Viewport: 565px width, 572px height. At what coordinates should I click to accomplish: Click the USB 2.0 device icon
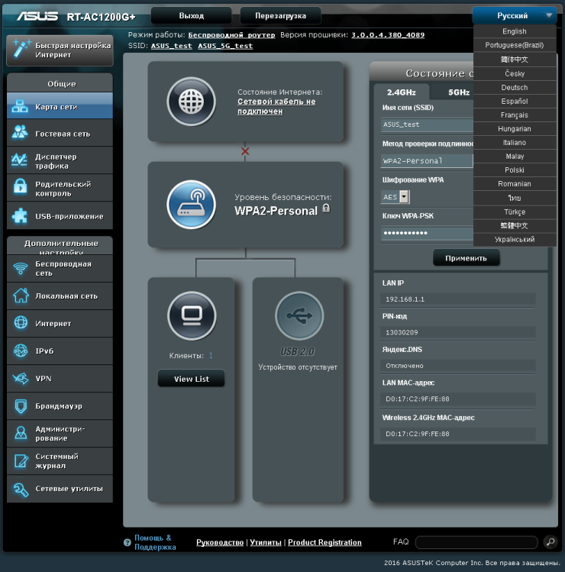tap(299, 315)
